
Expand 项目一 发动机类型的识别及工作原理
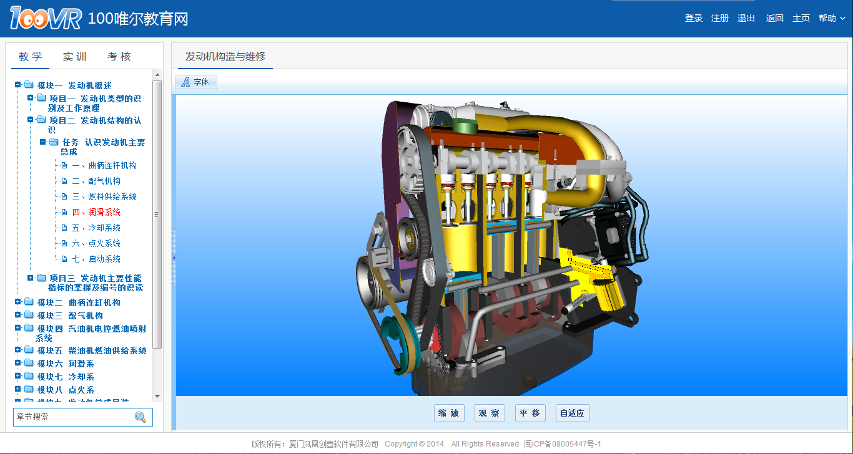click(x=31, y=98)
